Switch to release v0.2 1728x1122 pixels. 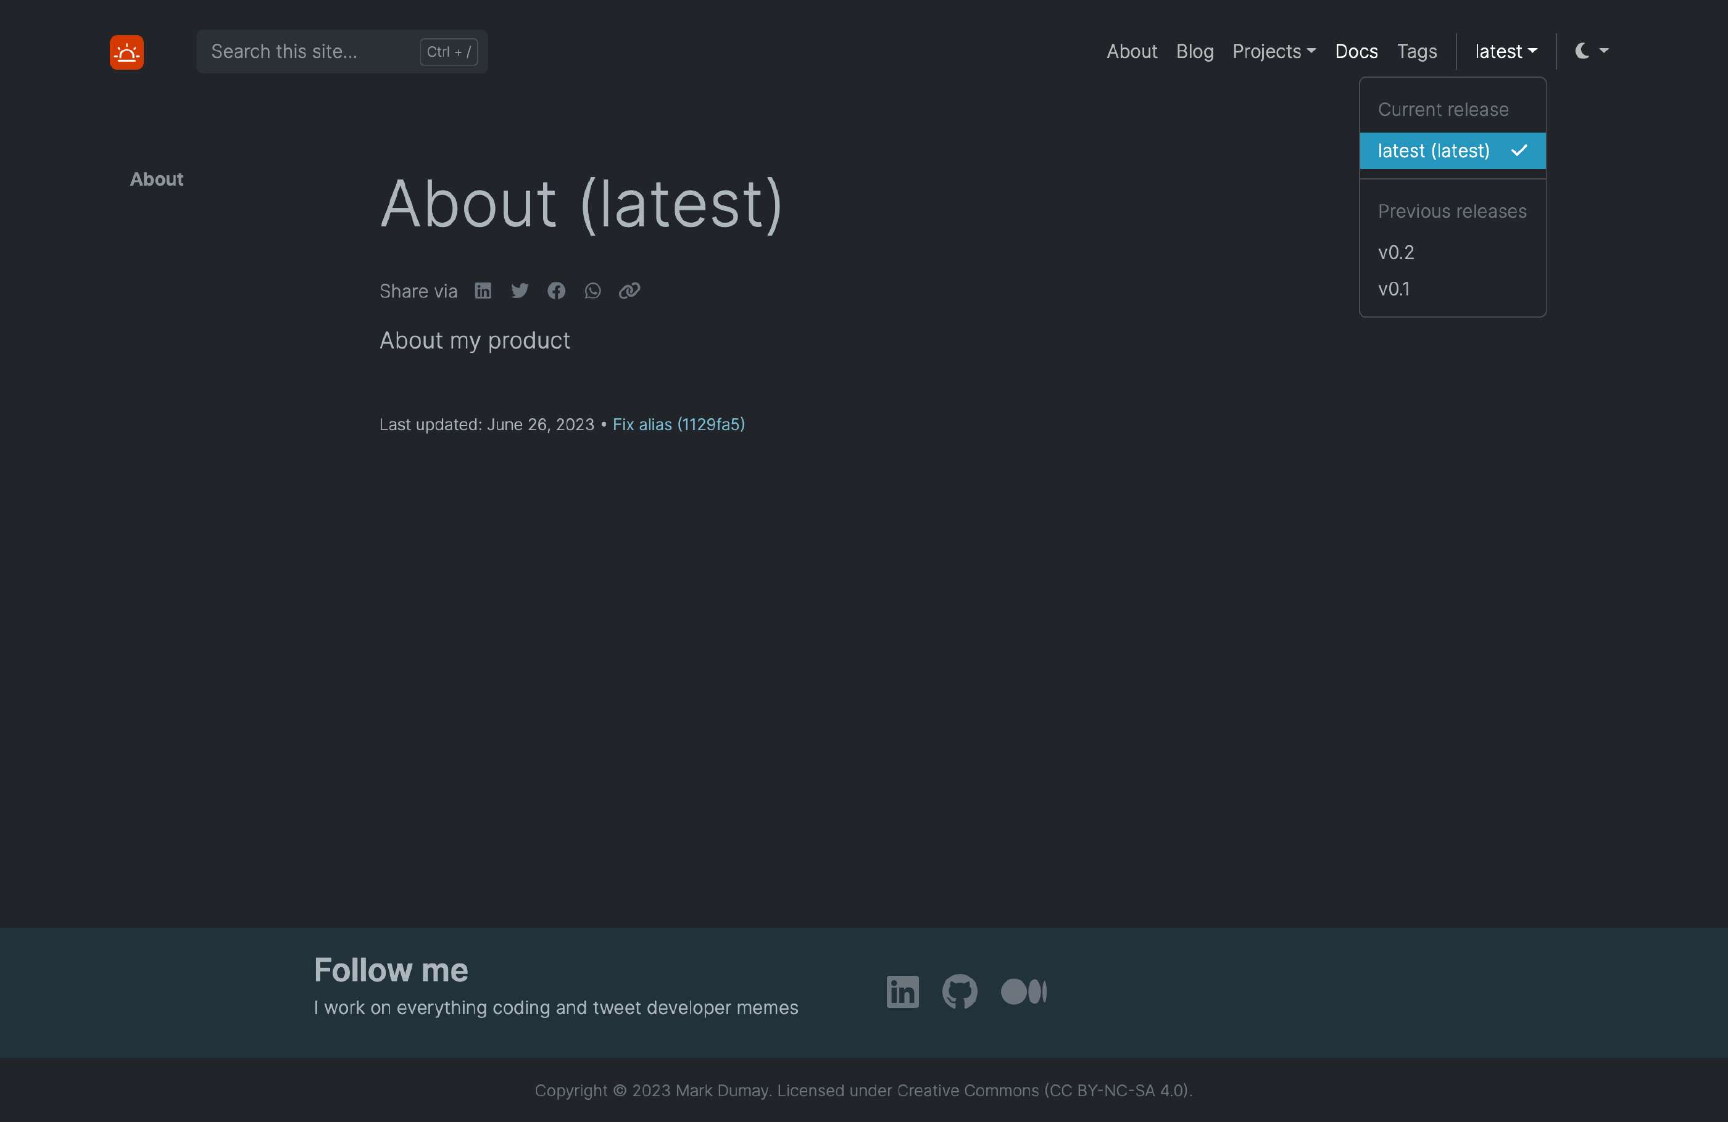tap(1395, 252)
